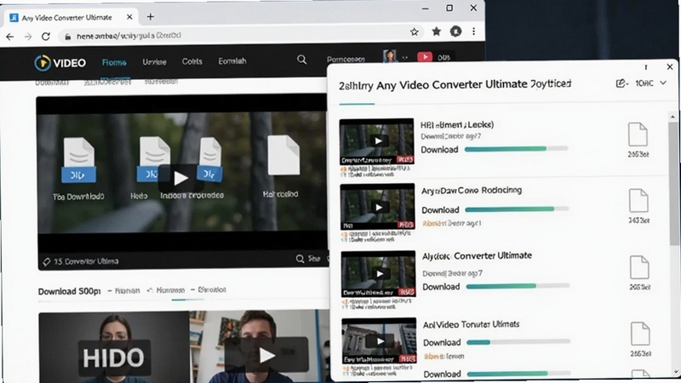681x383 pixels.
Task: Click the file icon for the Rodocing download
Action: point(638,201)
